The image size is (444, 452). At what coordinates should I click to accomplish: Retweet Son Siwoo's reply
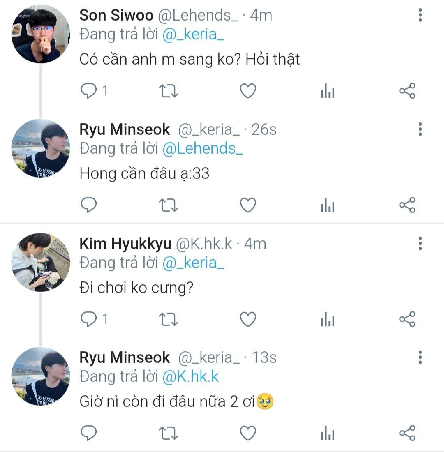pyautogui.click(x=169, y=91)
